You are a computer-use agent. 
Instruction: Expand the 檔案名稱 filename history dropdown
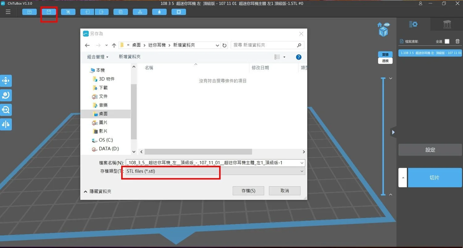[302, 163]
